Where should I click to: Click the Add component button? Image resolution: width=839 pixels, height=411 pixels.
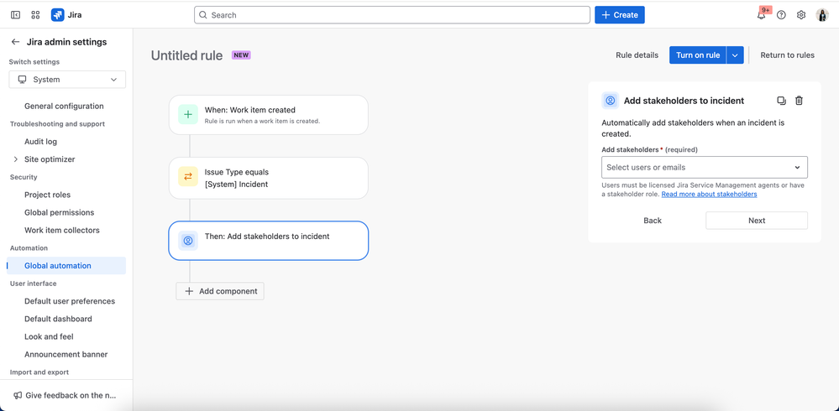click(220, 291)
